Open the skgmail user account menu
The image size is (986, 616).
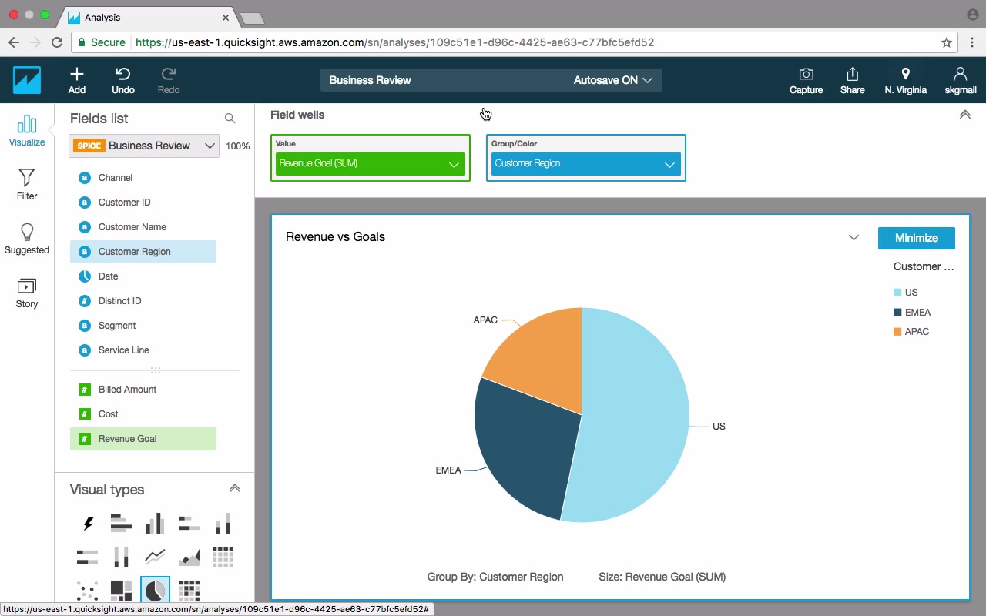pos(961,80)
